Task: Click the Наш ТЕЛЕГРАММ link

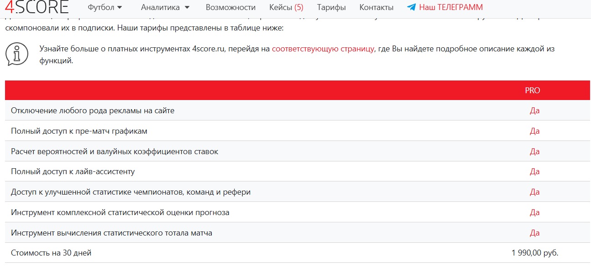Action: 451,7
